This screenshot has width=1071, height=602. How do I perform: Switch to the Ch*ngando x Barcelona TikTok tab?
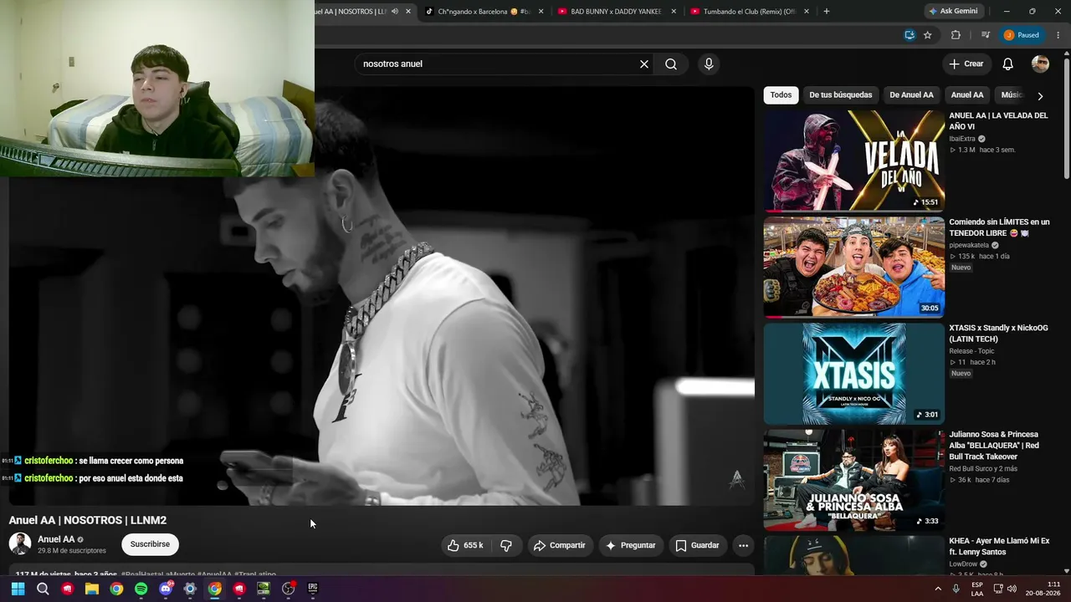point(484,12)
